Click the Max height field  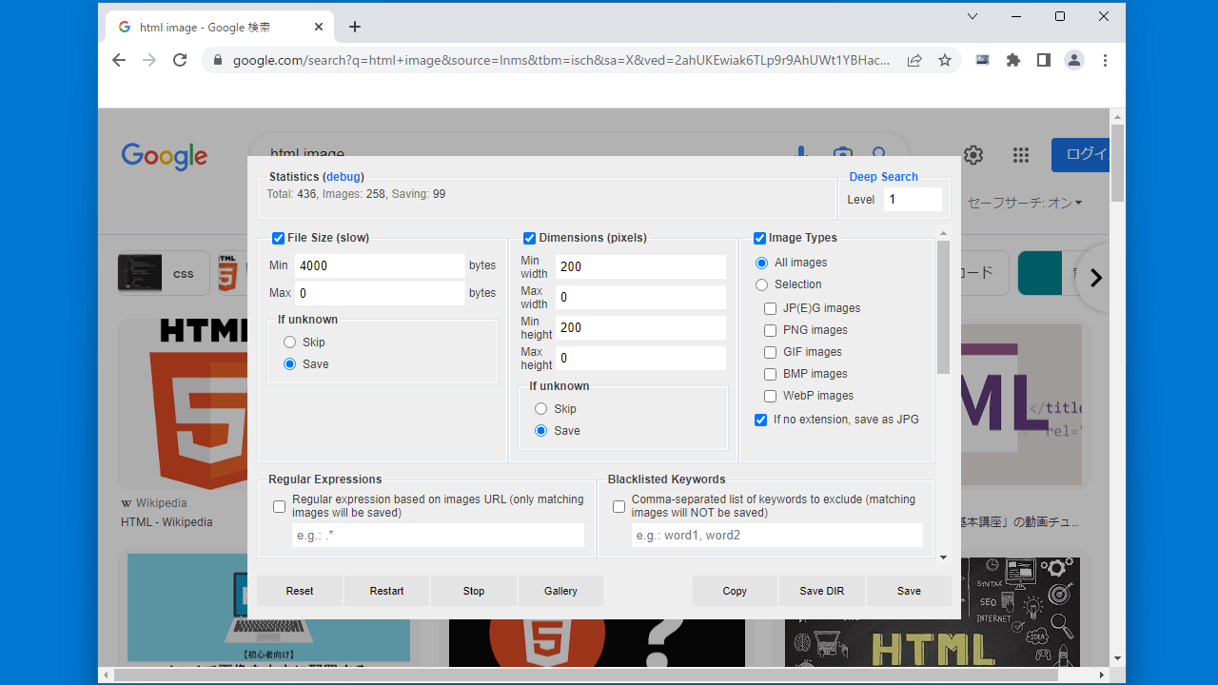[640, 358]
